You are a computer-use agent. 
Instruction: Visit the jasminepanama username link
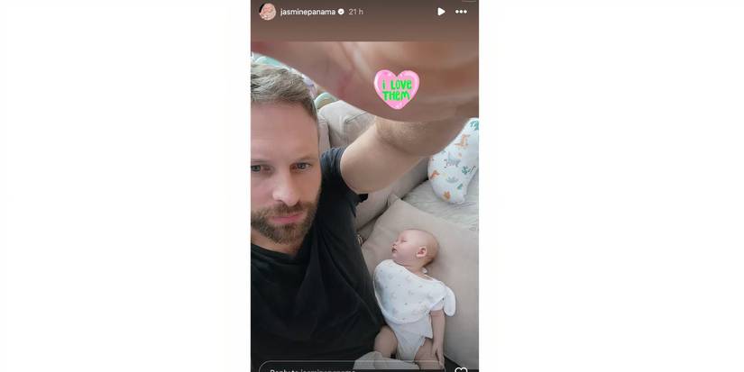pos(308,12)
